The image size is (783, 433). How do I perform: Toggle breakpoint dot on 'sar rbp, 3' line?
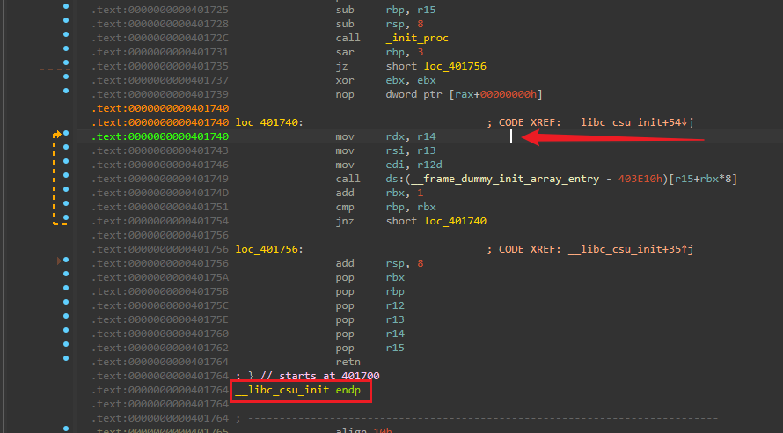tap(66, 48)
